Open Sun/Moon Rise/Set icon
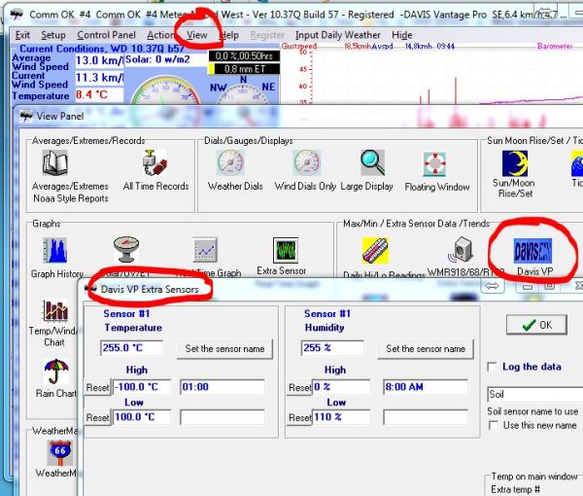The height and width of the screenshot is (496, 583). tap(515, 163)
